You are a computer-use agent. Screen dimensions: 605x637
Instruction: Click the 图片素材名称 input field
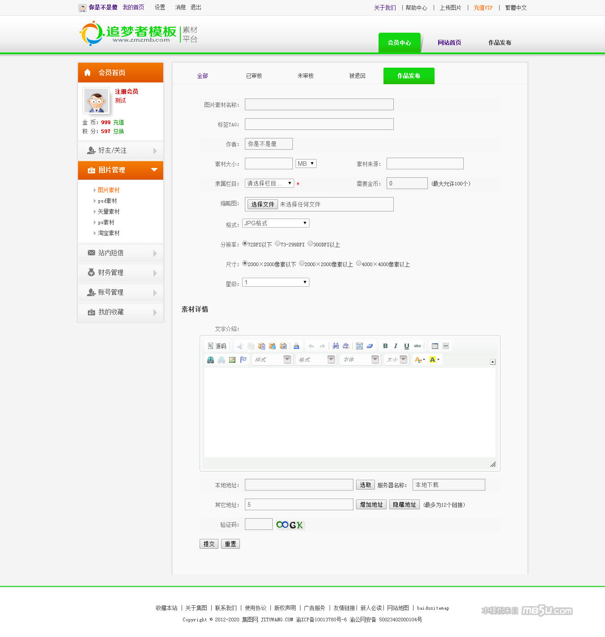point(319,104)
